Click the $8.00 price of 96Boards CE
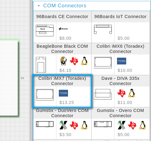 click(65, 38)
